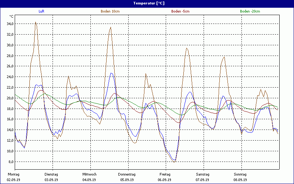Click the date 08.09.19
The width and height of the screenshot is (294, 184).
[x=240, y=180]
